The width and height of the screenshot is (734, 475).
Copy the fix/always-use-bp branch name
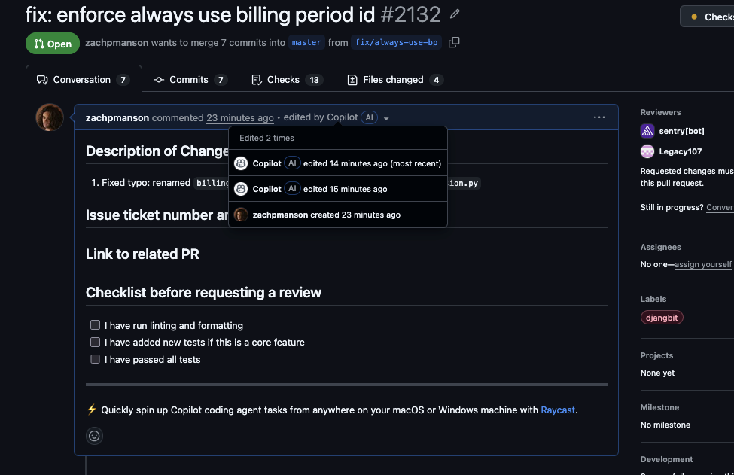point(453,43)
